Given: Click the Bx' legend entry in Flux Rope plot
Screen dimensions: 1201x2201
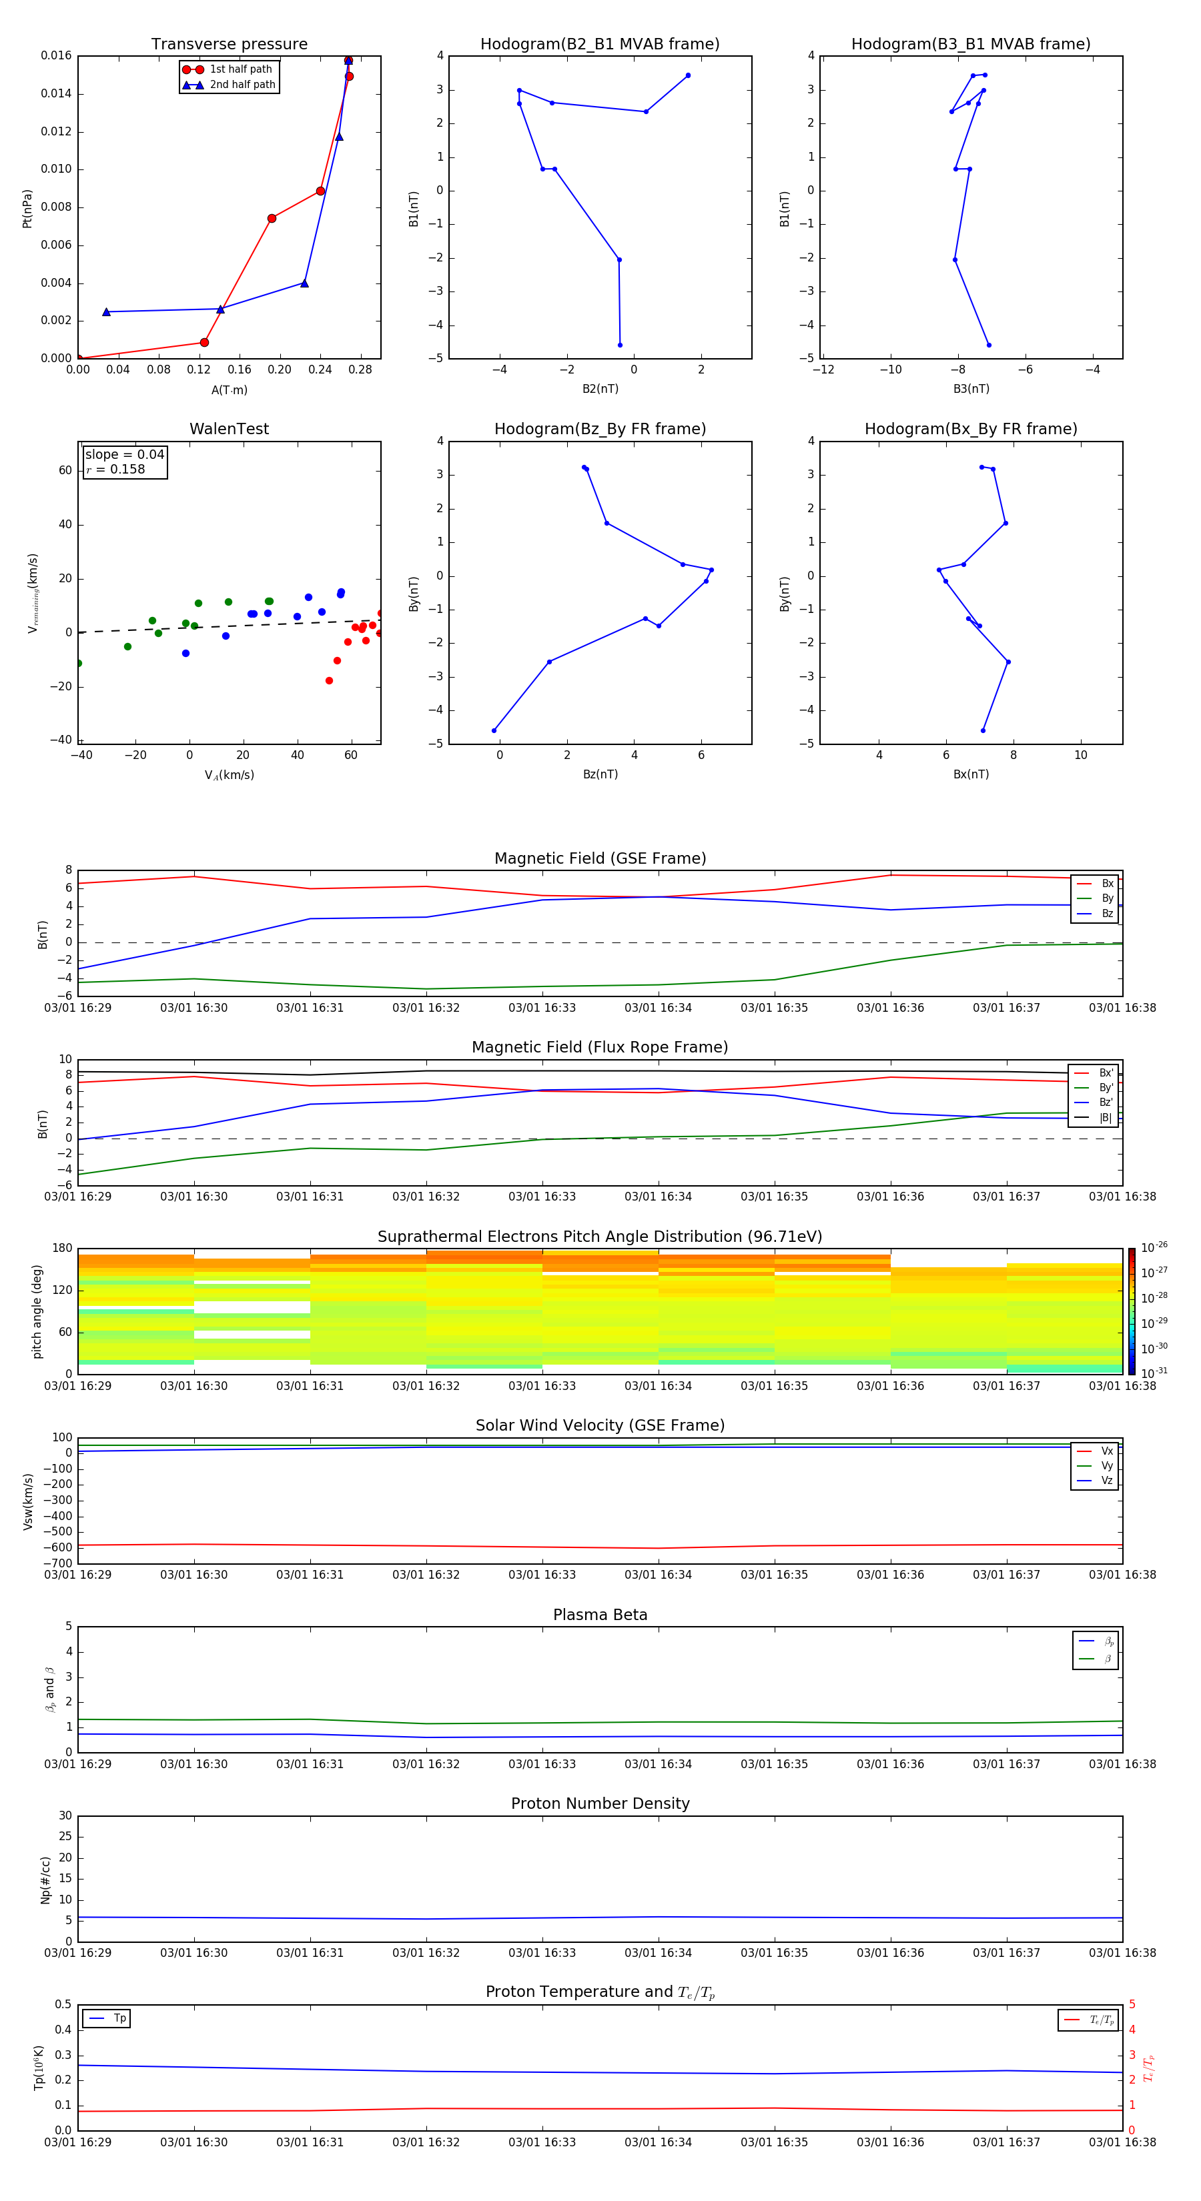Looking at the screenshot, I should (x=1094, y=1073).
